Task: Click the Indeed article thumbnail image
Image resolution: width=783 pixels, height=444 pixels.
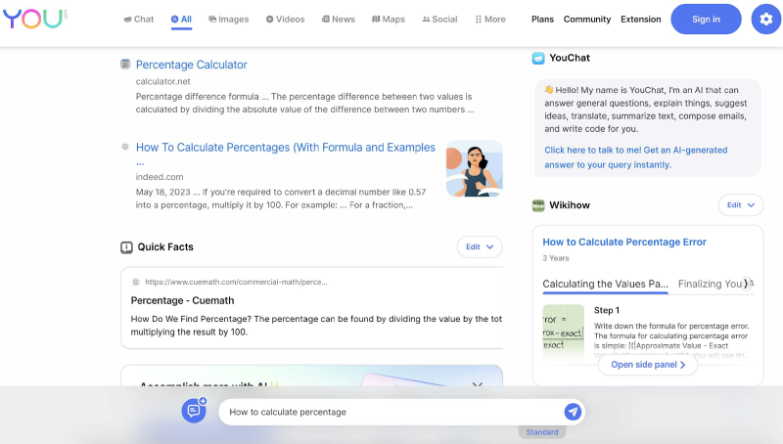Action: click(474, 169)
